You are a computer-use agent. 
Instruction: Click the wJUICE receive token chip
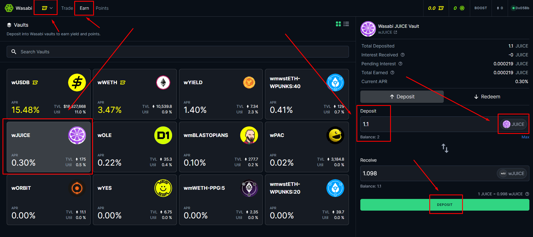tap(512, 173)
